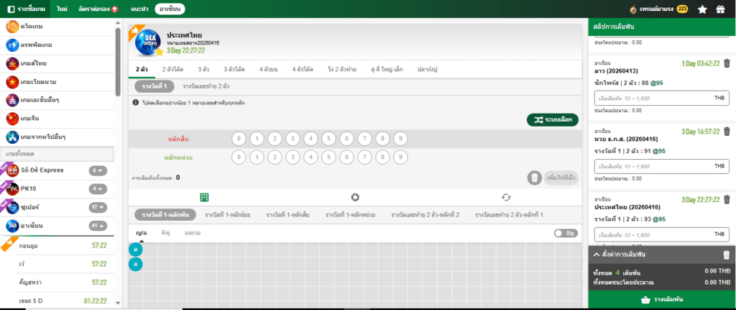Open the circular ring statistics icon
Image resolution: width=736 pixels, height=310 pixels.
click(355, 197)
